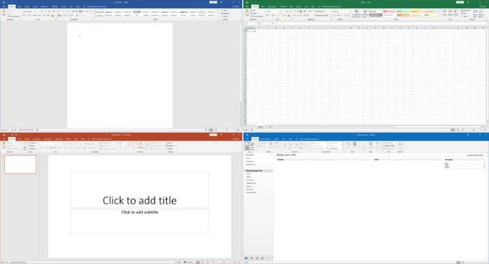Viewport: 489px width, 264px height.
Task: Open PowerPoint Layout dropdown
Action: (32, 143)
